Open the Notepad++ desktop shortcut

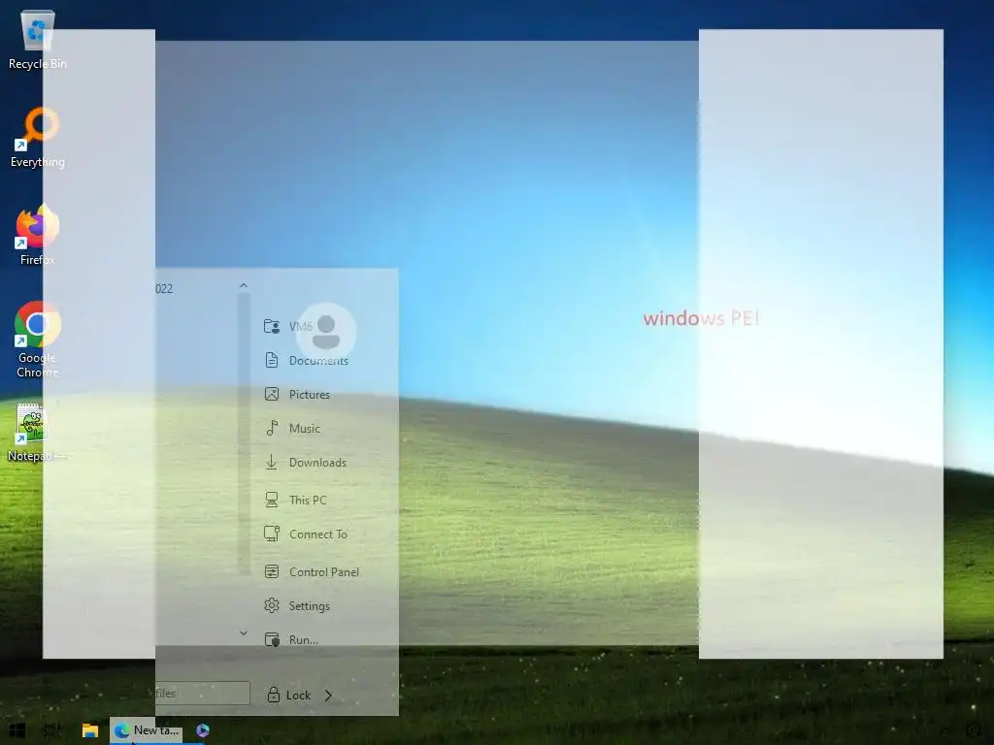click(x=38, y=432)
